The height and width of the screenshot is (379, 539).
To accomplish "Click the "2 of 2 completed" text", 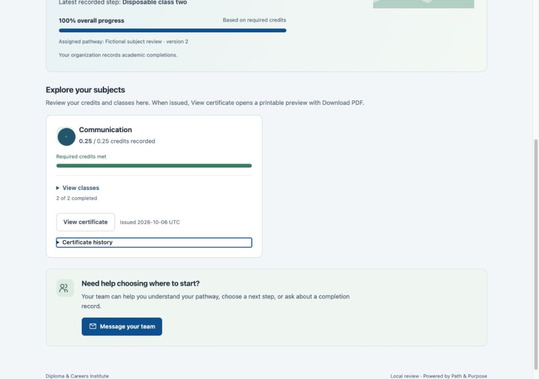I will tap(76, 198).
